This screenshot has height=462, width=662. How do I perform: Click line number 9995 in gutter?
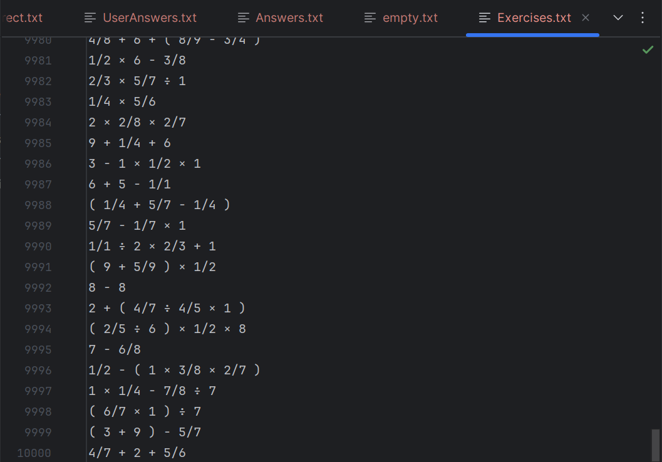(38, 350)
